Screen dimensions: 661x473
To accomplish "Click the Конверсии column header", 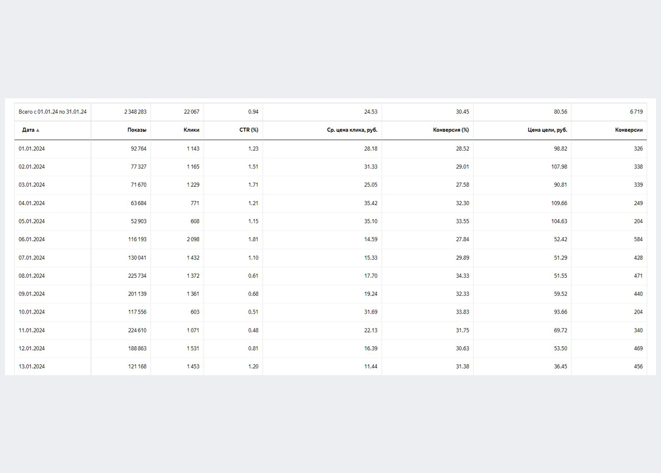I will pos(629,130).
